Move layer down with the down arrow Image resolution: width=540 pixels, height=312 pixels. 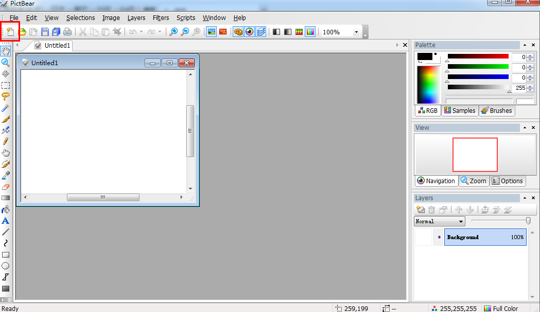470,209
